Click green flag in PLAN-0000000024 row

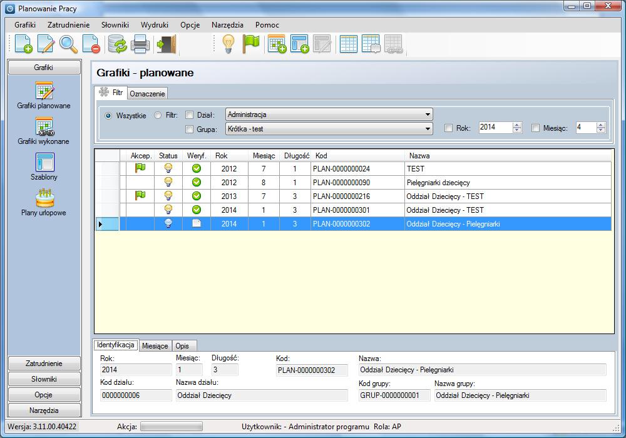140,168
